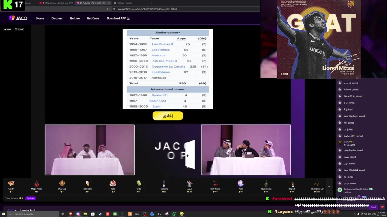Send the Candy gift
This screenshot has height=217, width=387.
[x=11, y=185]
